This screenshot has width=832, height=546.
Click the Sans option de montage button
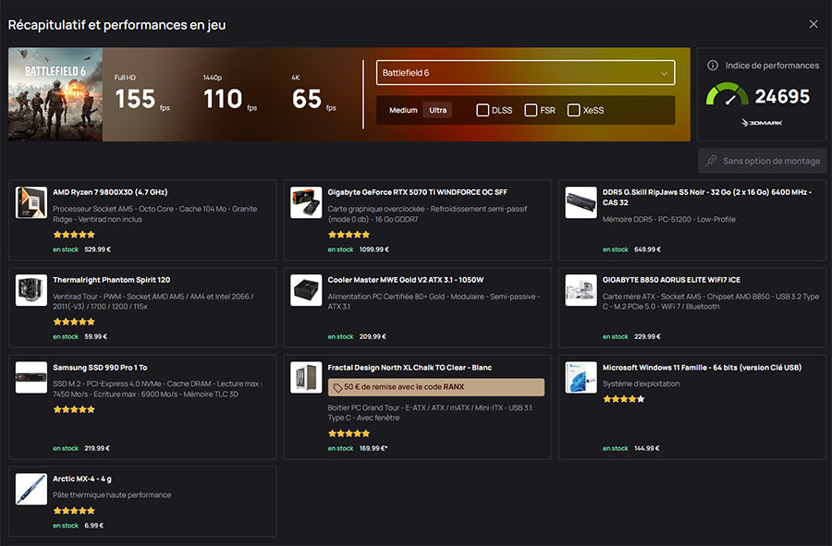pyautogui.click(x=762, y=161)
